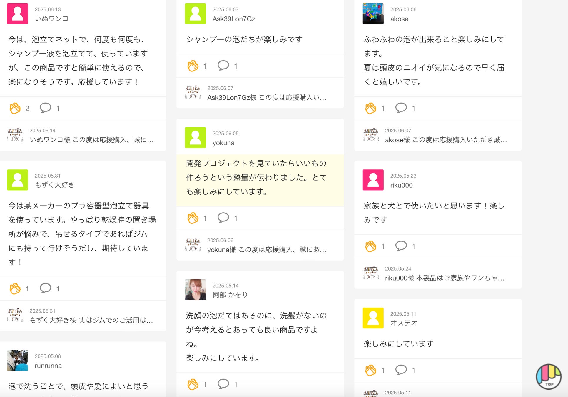
Task: Clap for Ask39Lon7Gz's shampoo comment
Action: (193, 66)
